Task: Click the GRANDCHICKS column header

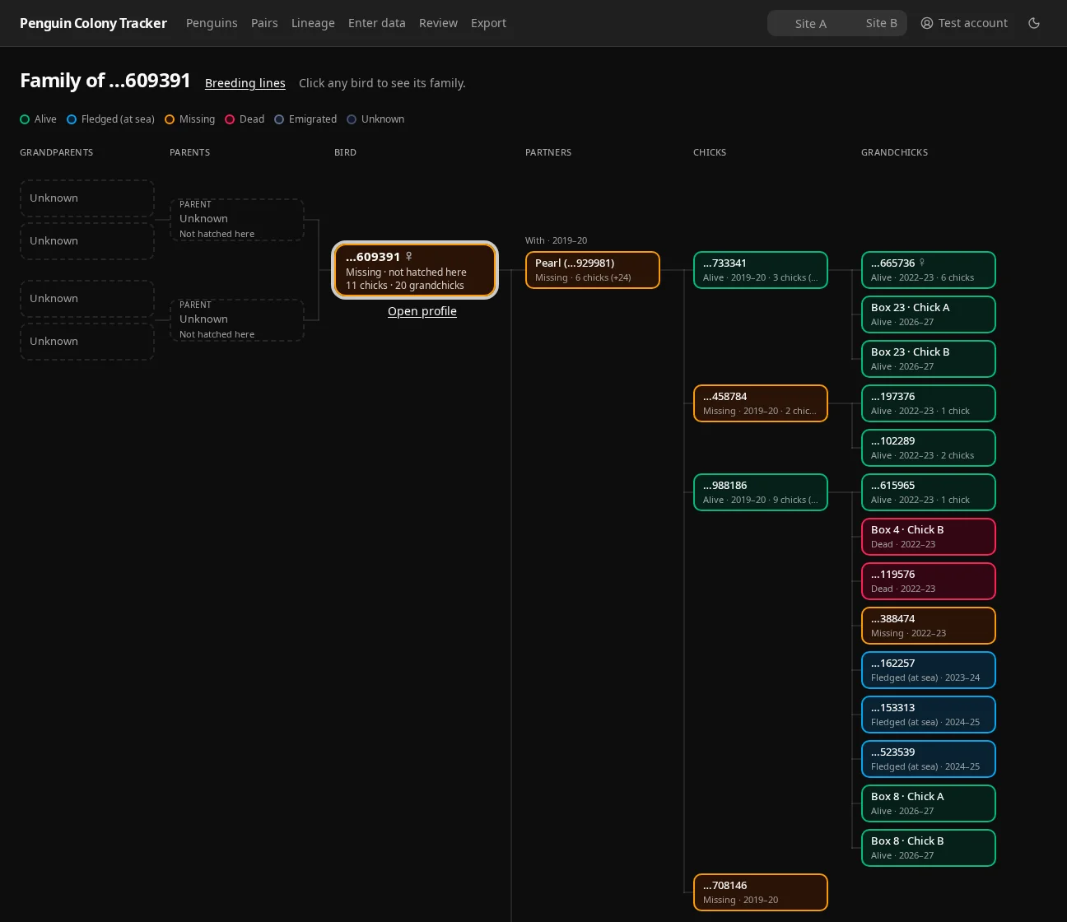Action: pyautogui.click(x=894, y=152)
